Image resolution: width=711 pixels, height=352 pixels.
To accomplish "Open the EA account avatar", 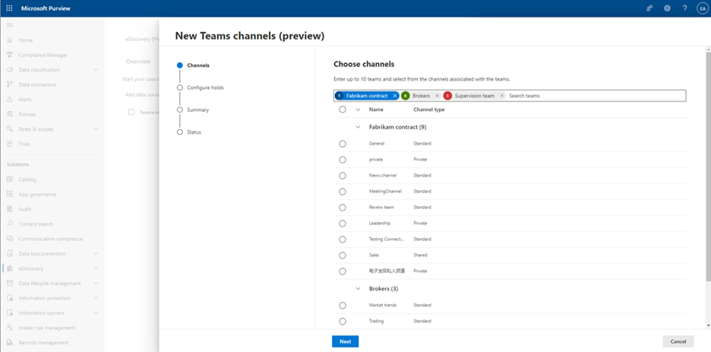I will 703,8.
